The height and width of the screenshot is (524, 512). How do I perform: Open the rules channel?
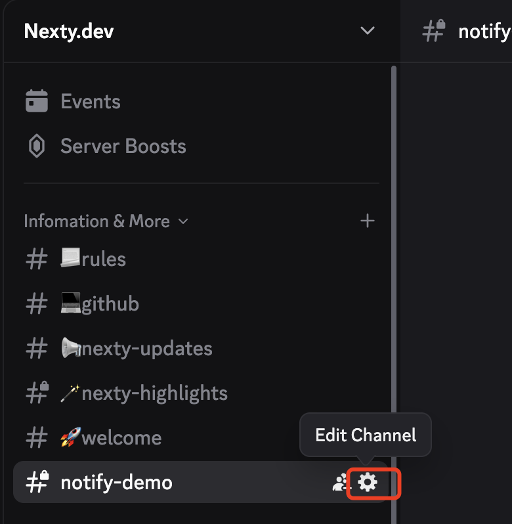104,259
